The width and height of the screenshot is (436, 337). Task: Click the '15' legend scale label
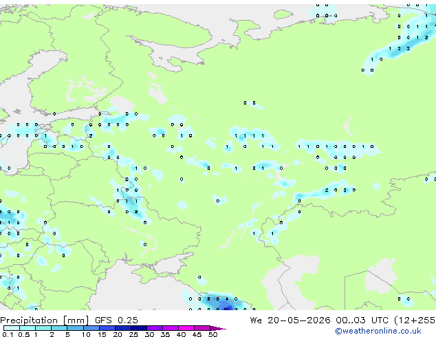pos(102,334)
